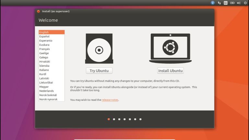Select Norsk nynorsk in the language list
249x140 pixels.
pos(52,99)
